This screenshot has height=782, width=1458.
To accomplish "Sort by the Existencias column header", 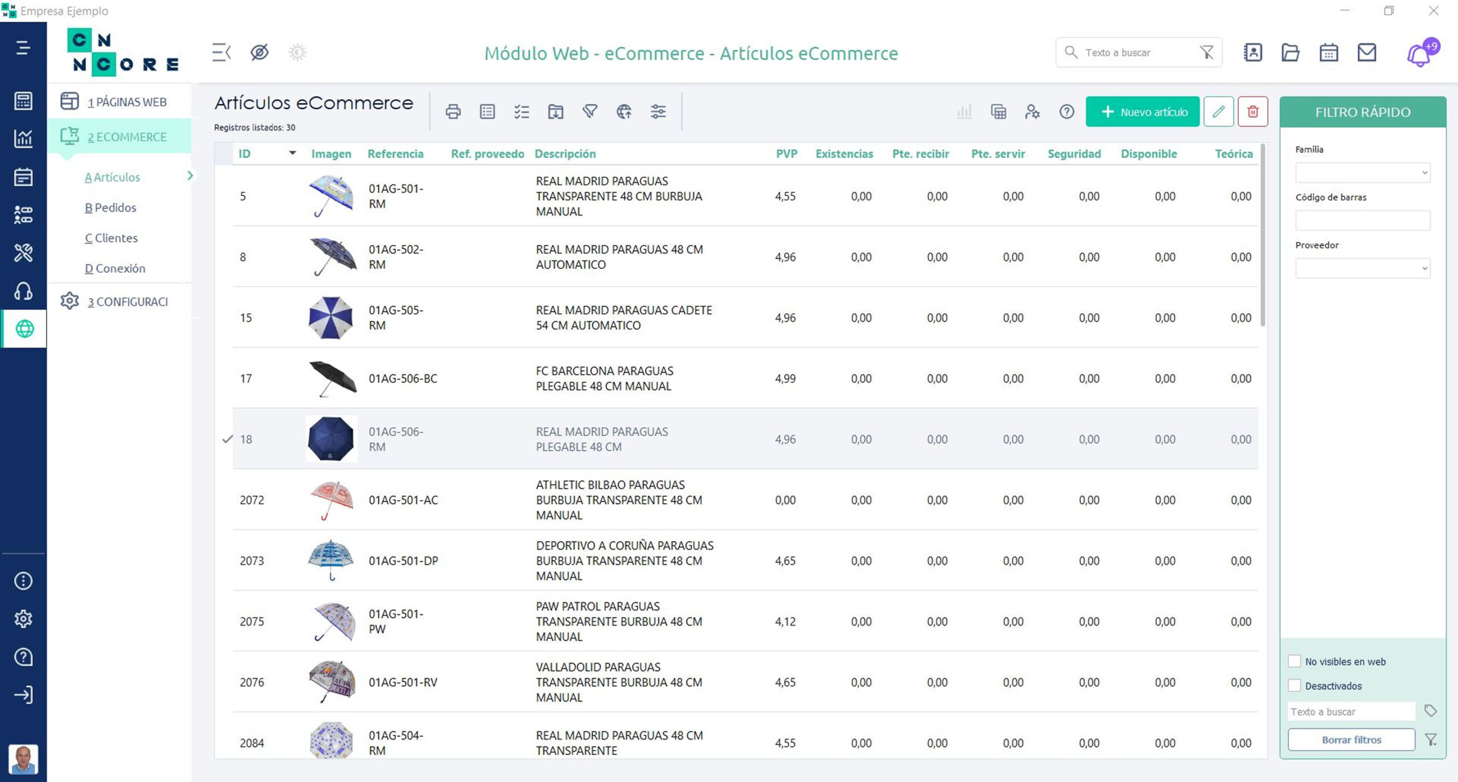I will (x=844, y=154).
